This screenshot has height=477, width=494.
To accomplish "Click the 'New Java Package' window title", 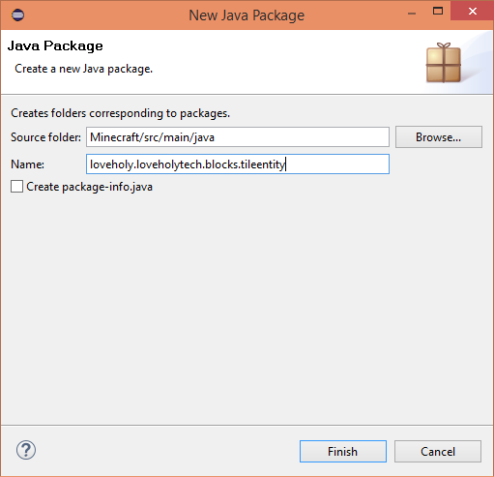I will (x=247, y=15).
